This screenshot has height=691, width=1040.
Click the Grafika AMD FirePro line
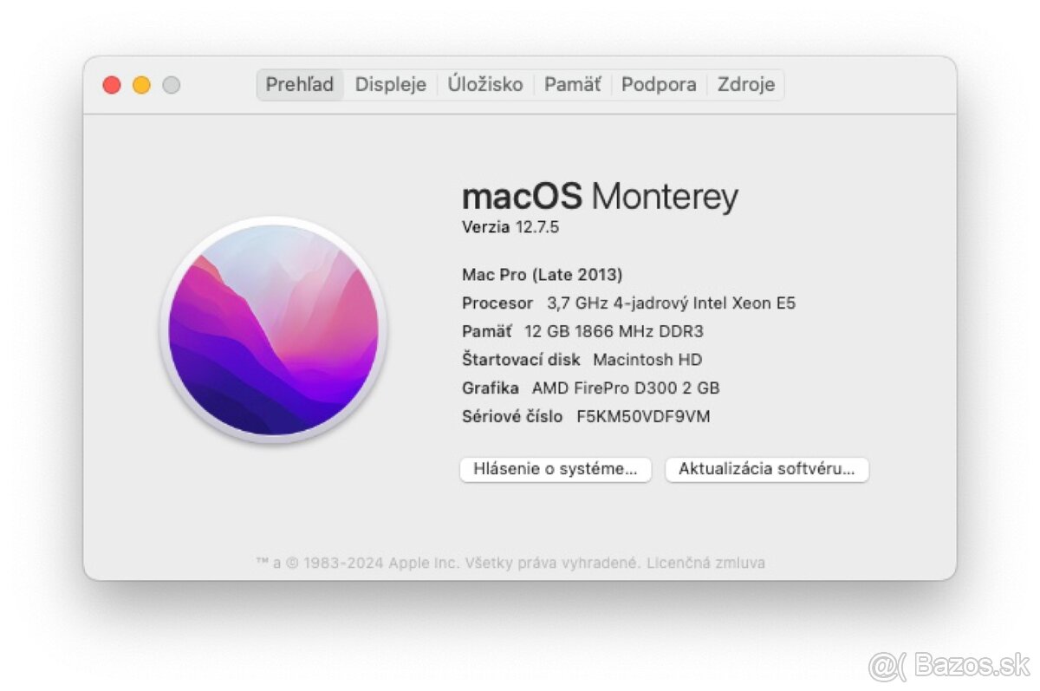[592, 388]
